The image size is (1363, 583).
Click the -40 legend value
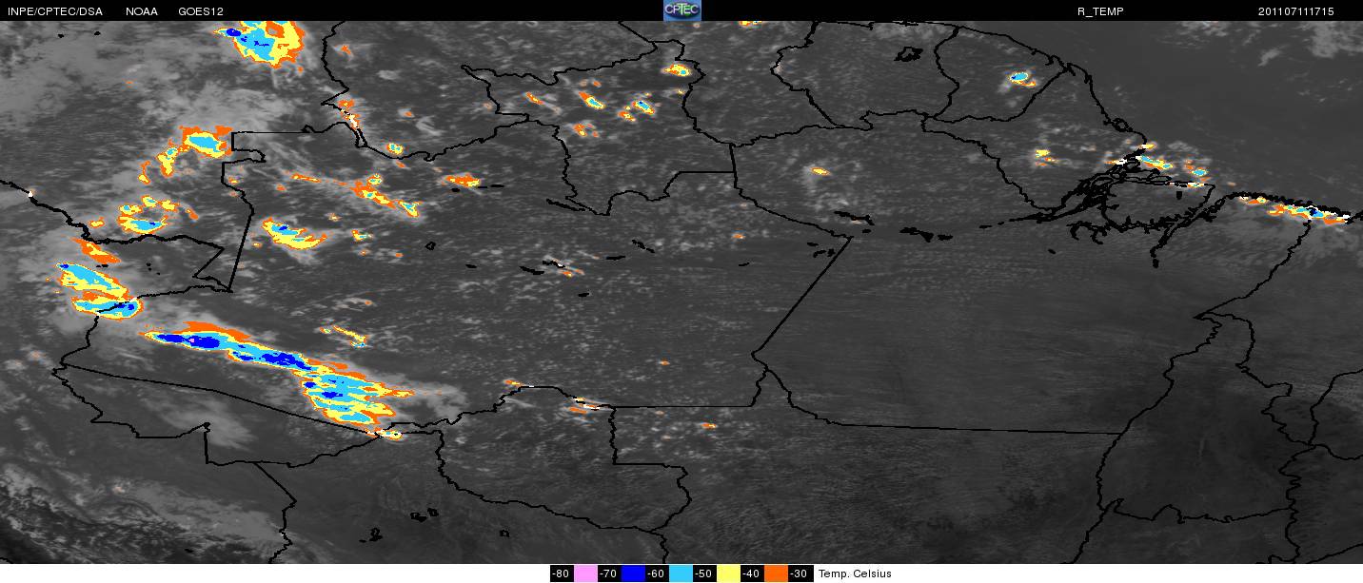click(752, 573)
